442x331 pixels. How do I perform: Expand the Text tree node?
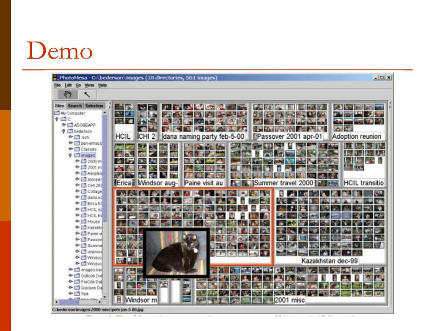71,294
